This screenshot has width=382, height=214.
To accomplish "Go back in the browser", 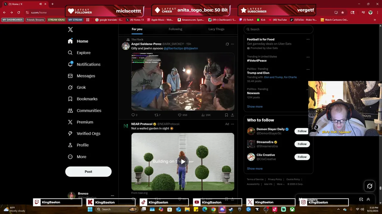I will (4, 12).
